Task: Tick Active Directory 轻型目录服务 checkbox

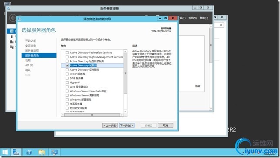Action: point(67,61)
